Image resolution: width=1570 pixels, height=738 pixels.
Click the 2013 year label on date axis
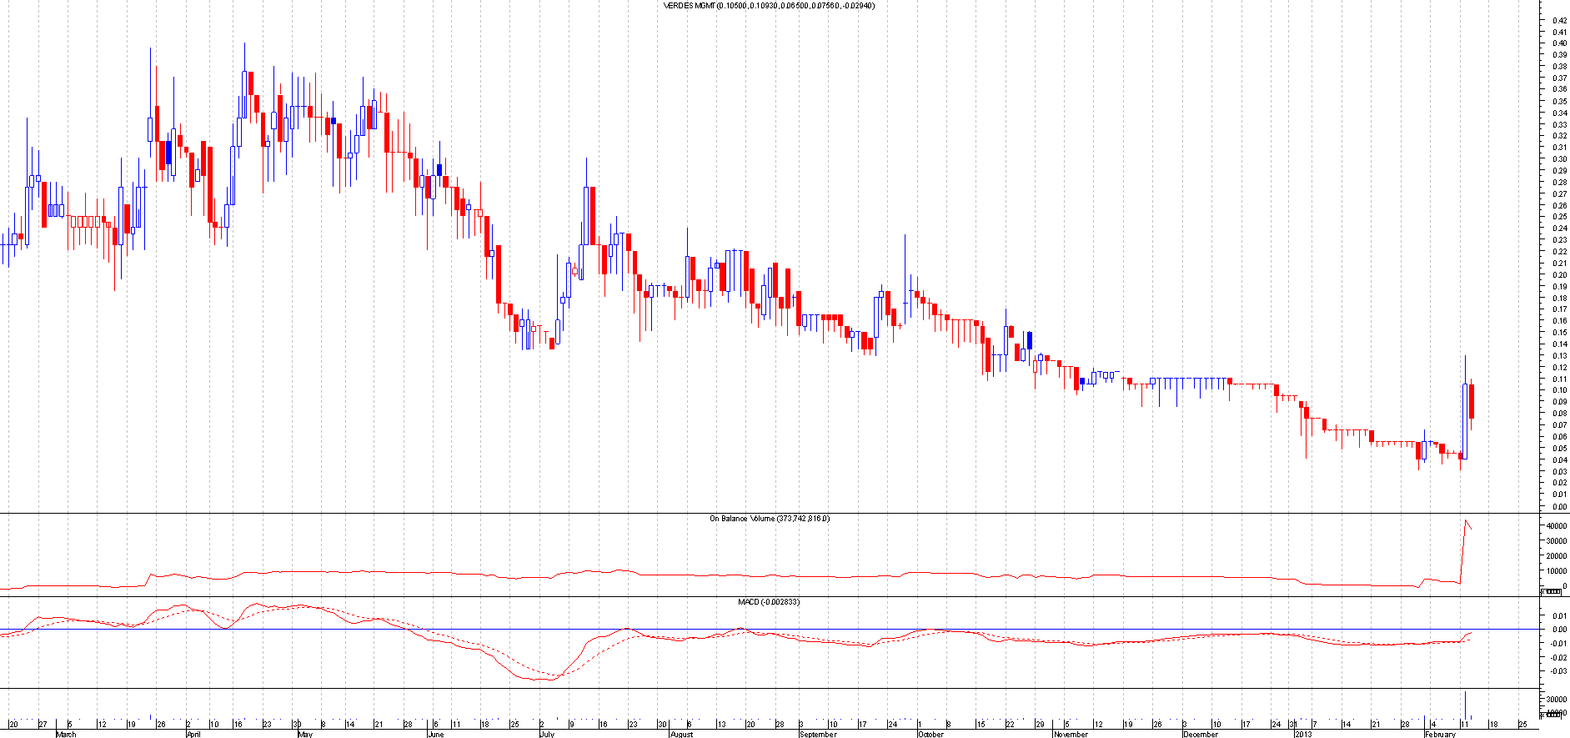pos(1302,734)
